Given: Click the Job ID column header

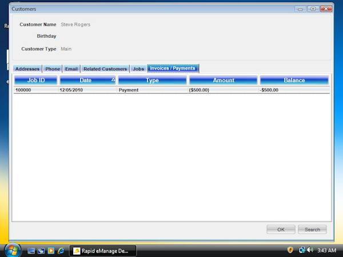Looking at the screenshot, I should click(35, 81).
